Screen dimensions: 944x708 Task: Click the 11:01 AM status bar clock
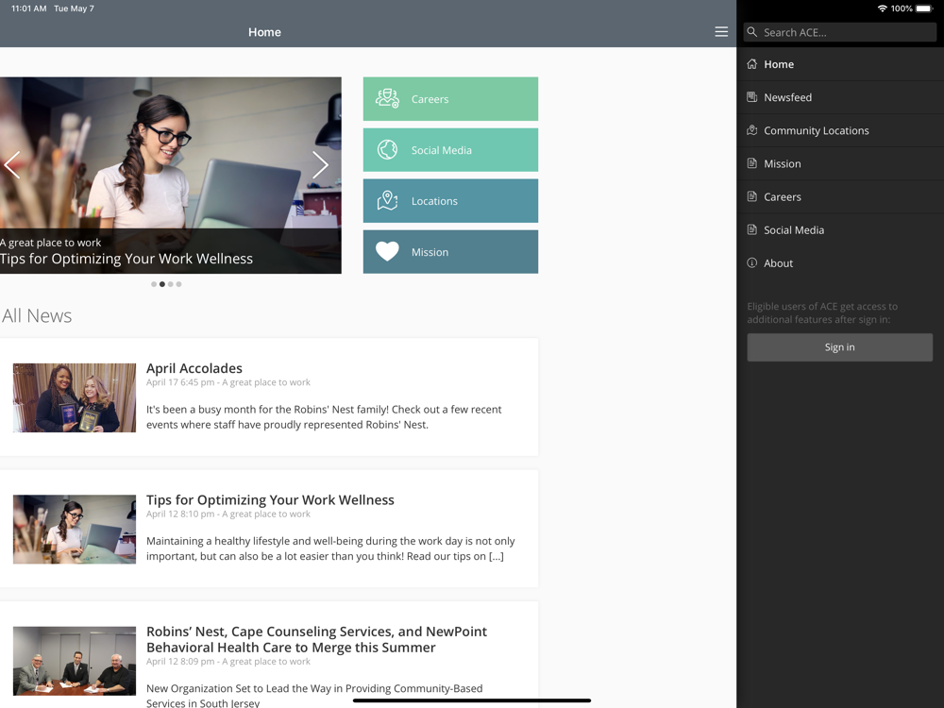pos(29,8)
